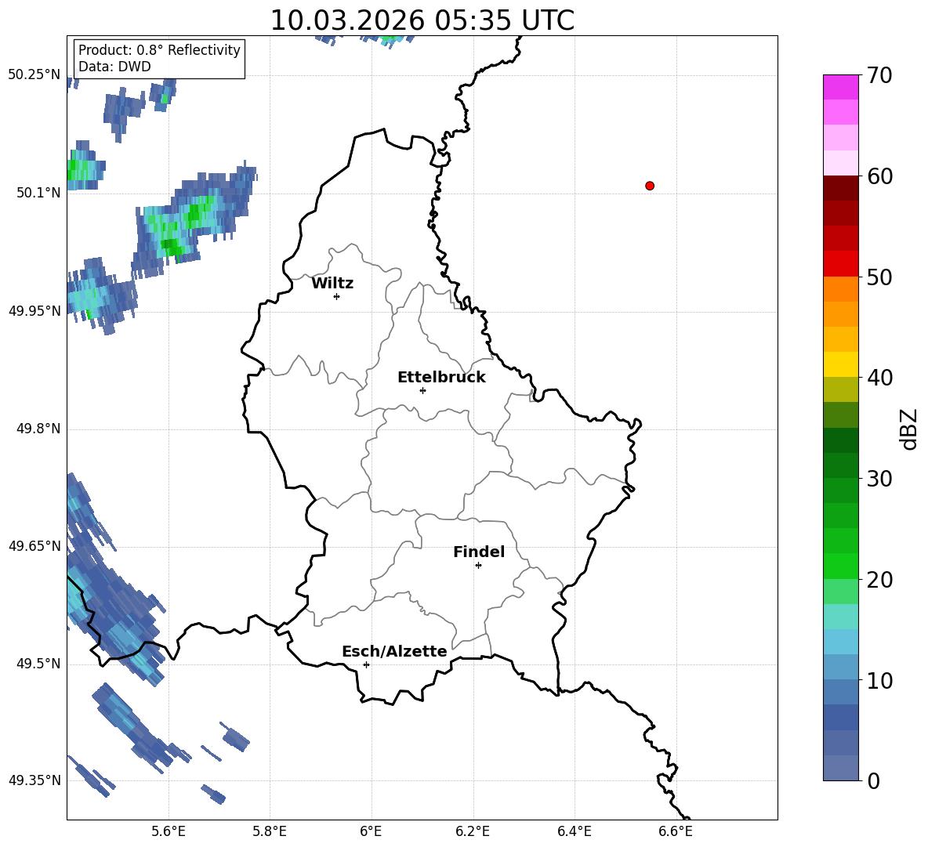Click the 60 colorbar tick label
Screen dimensions: 928x847
879,176
